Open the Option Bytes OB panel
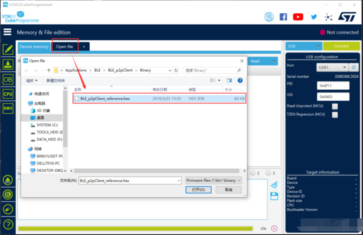Image resolution: width=363 pixels, height=235 pixels. [x=8, y=80]
